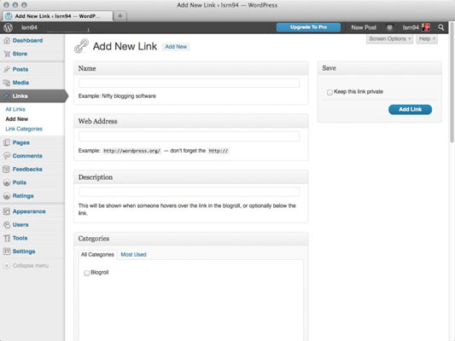Click the Categories panel header
The width and height of the screenshot is (455, 341).
[191, 239]
